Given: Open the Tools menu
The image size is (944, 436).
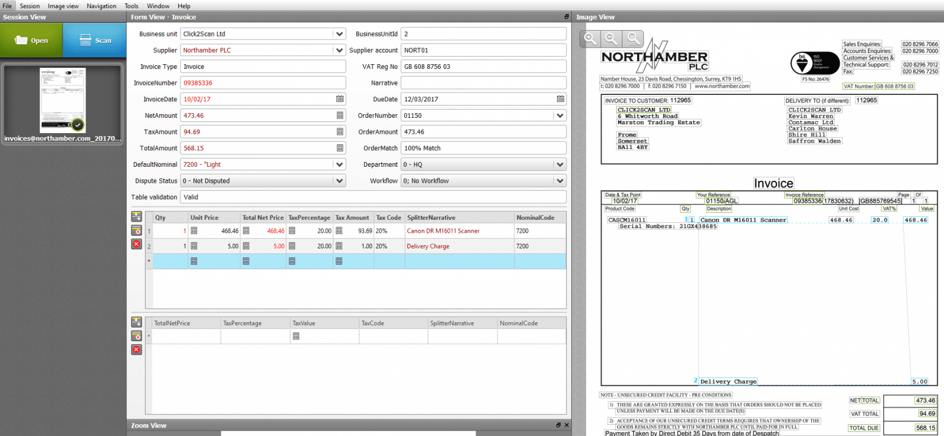Looking at the screenshot, I should click(132, 6).
